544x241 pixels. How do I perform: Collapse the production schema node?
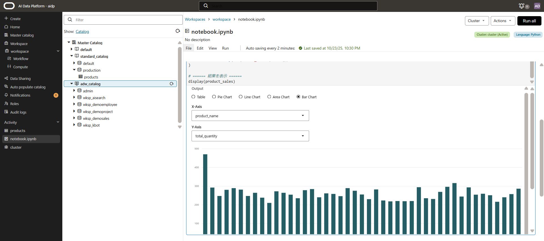pyautogui.click(x=74, y=70)
